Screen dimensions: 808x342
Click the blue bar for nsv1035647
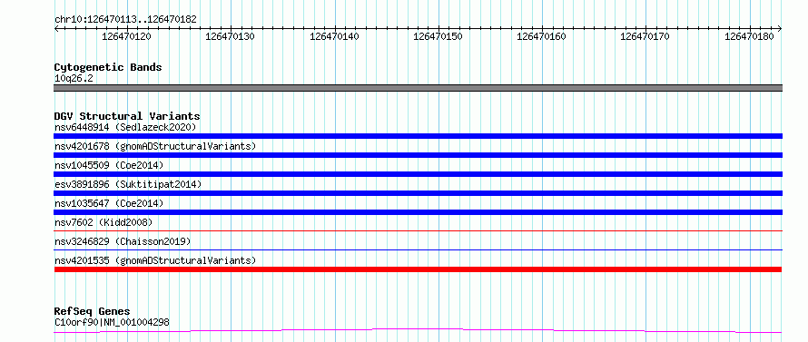pos(418,212)
